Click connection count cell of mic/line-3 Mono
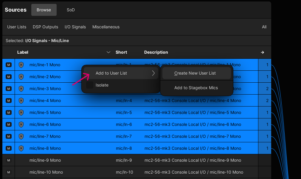Image resolution: width=301 pixels, height=179 pixels. click(265, 89)
